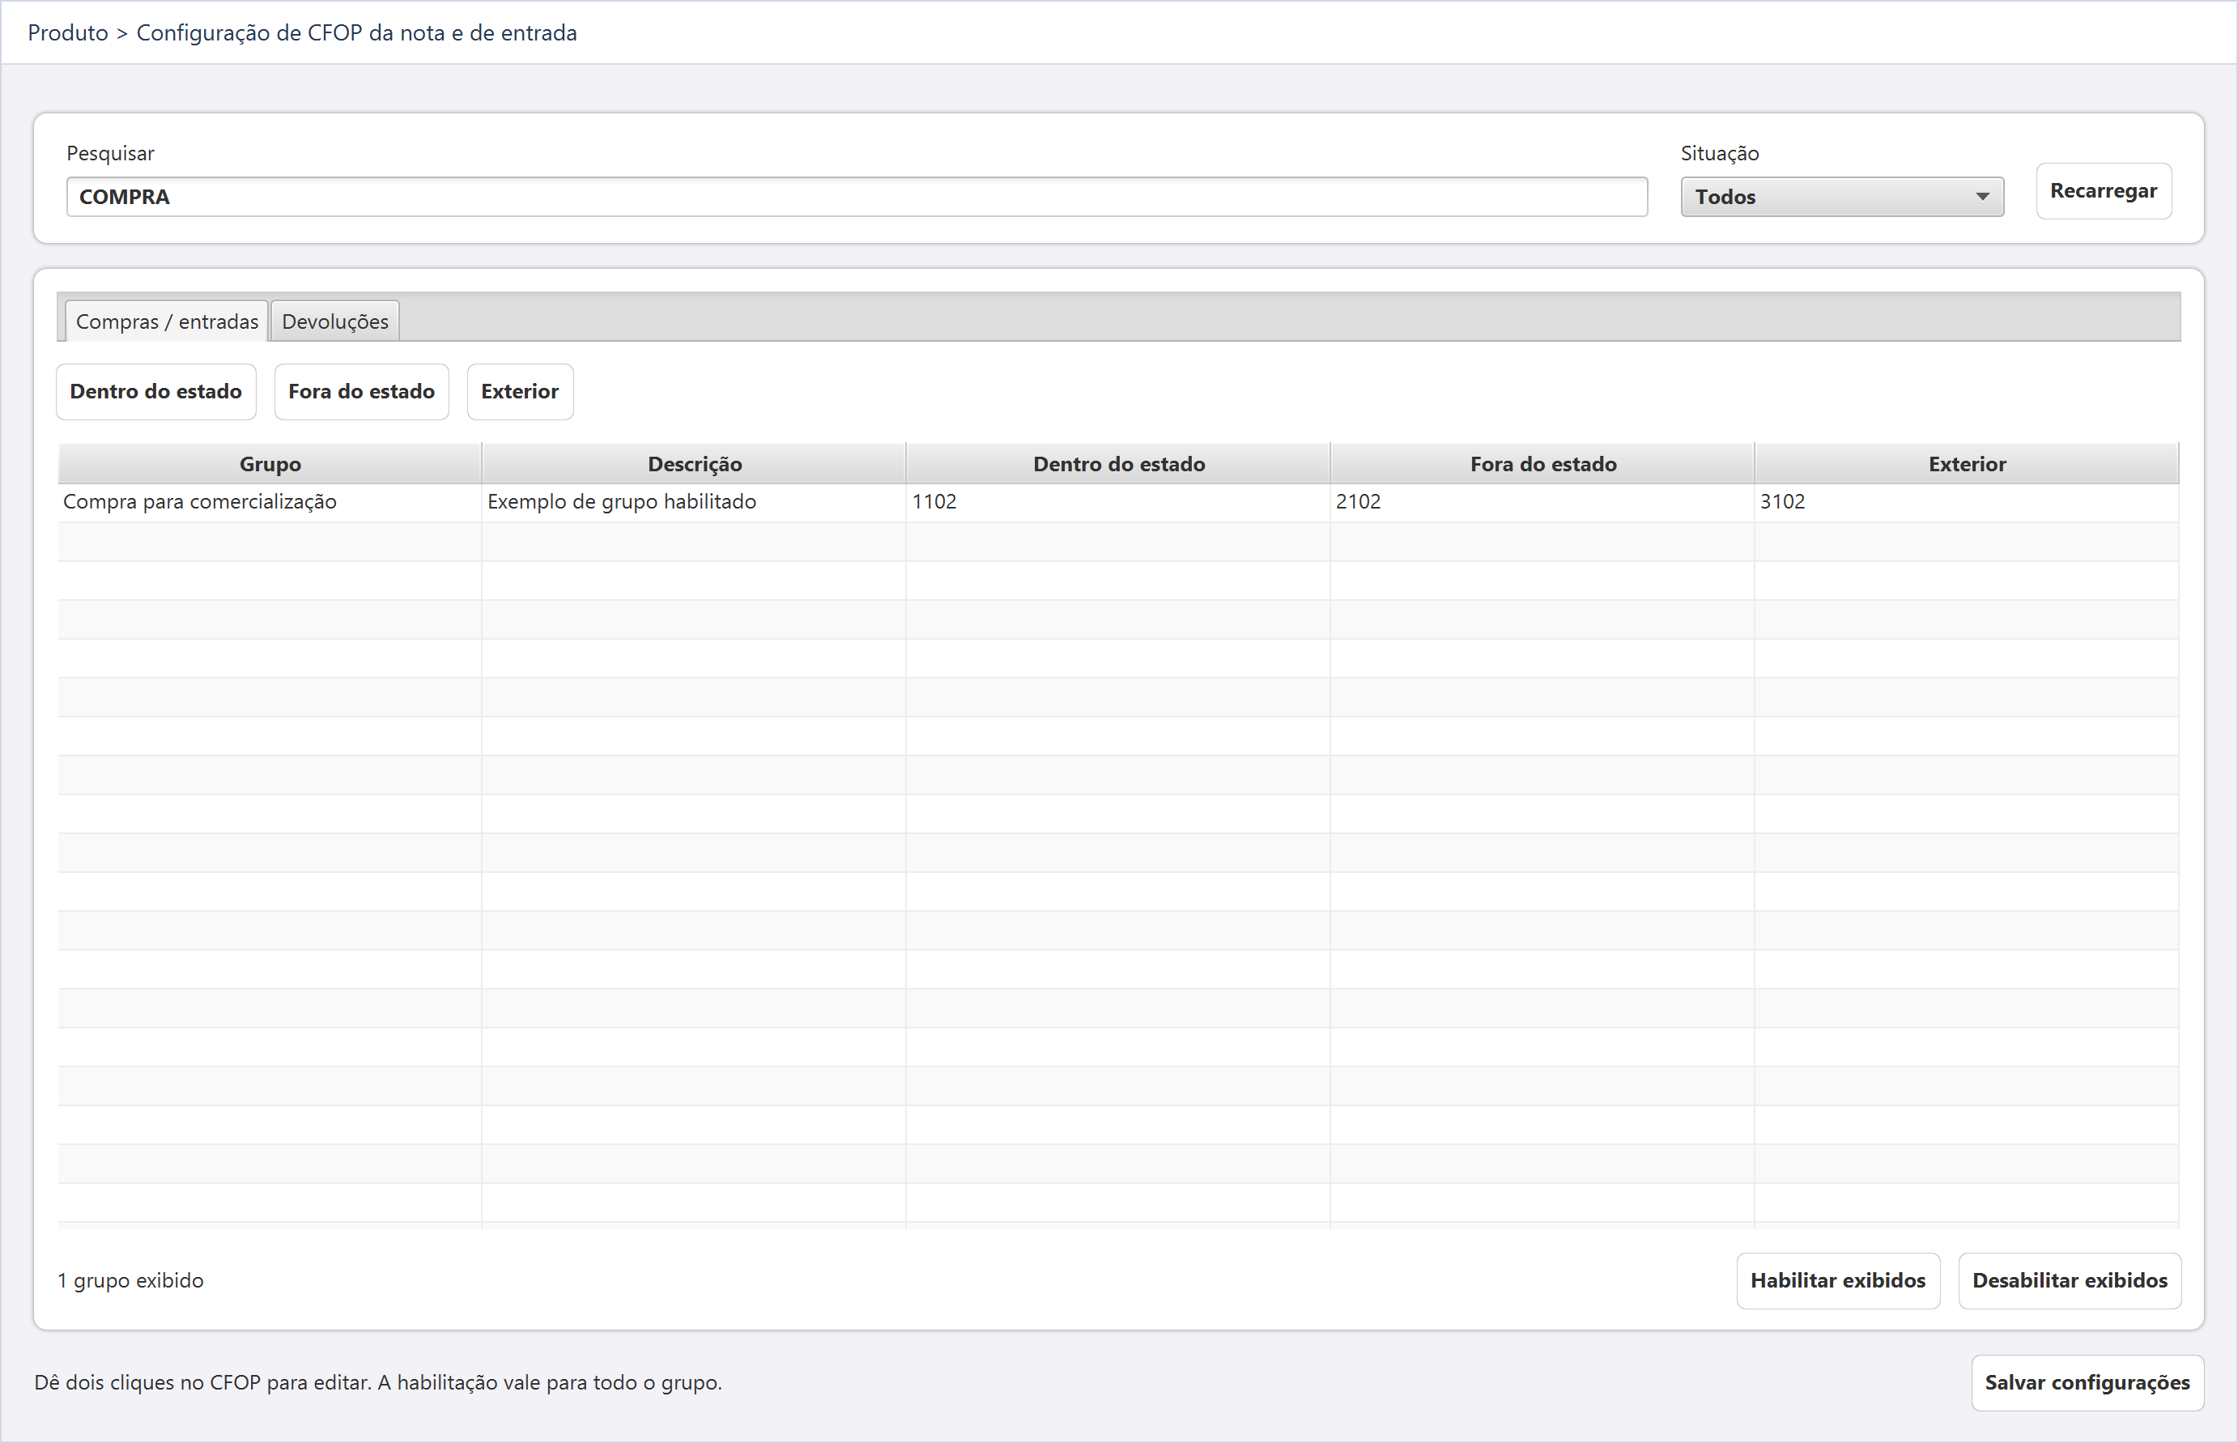Select the CFOP 1102 cell
Screen dimensions: 2238x1443
pos(1118,502)
